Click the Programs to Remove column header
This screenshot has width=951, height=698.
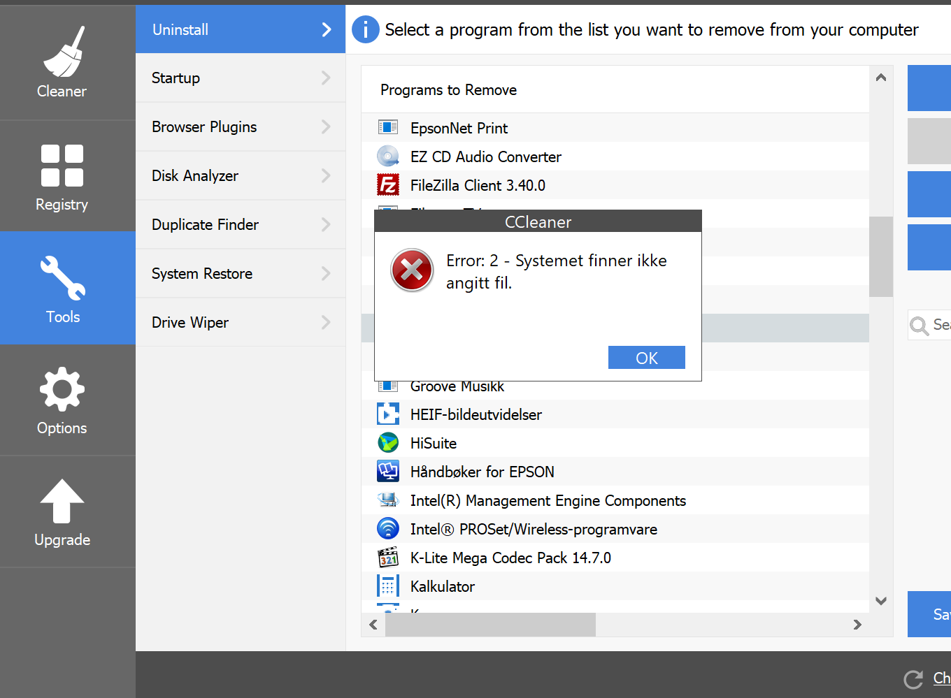[615, 89]
